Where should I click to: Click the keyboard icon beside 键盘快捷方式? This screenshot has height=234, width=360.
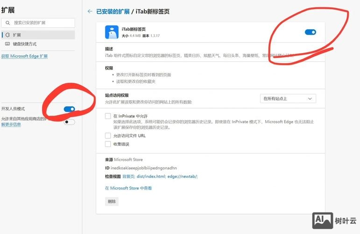click(7, 44)
